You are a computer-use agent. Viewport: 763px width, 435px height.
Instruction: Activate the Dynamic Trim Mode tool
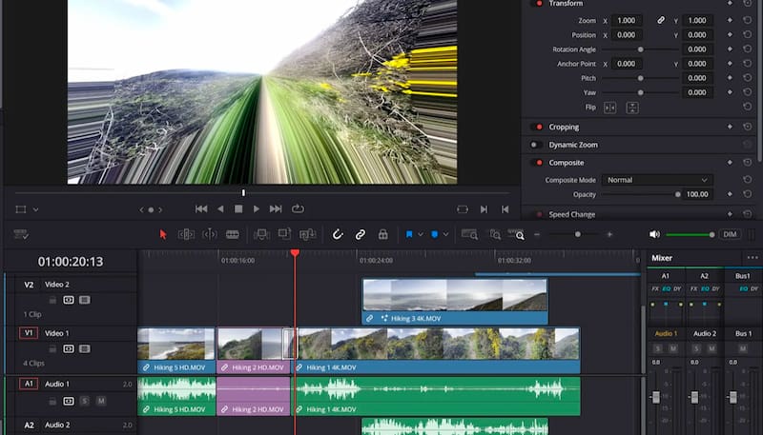(x=209, y=234)
